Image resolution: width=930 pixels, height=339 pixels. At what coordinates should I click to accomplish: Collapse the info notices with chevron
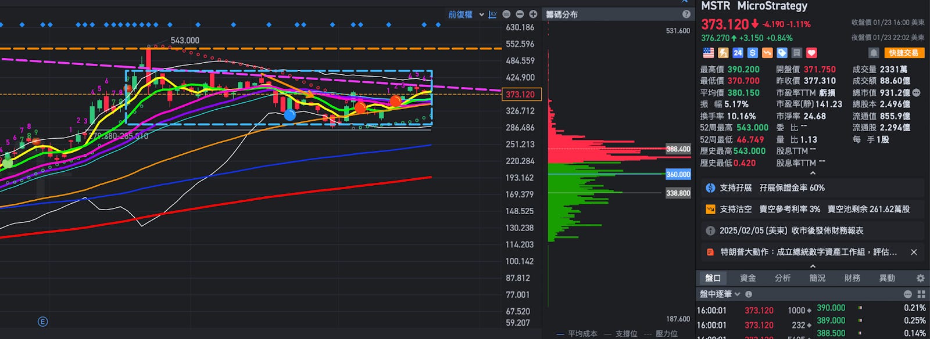coord(813,266)
